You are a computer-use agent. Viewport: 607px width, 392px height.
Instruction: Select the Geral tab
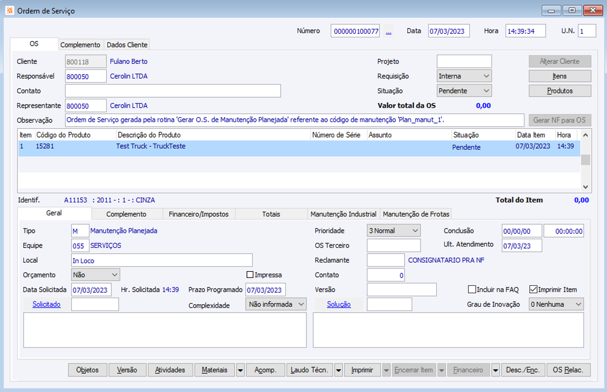pos(54,213)
